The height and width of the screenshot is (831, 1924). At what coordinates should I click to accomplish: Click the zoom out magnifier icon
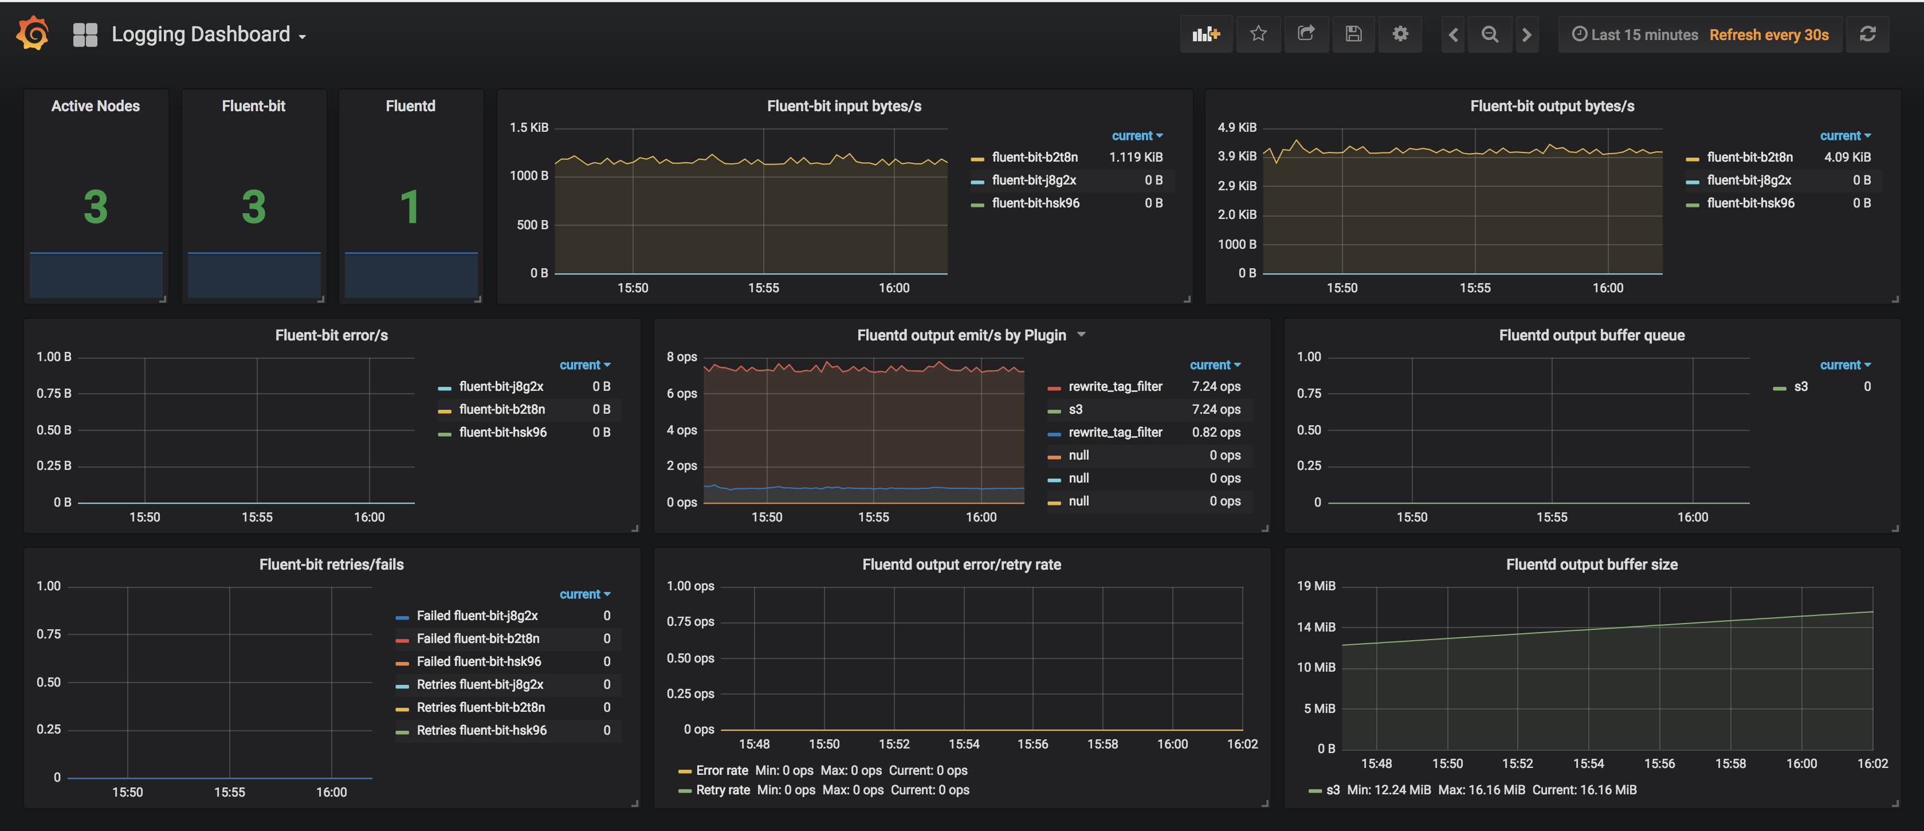[1489, 34]
